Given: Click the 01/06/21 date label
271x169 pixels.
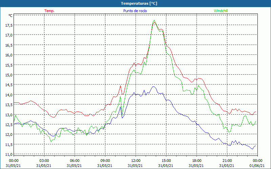Looking at the screenshot, I should [257, 166].
